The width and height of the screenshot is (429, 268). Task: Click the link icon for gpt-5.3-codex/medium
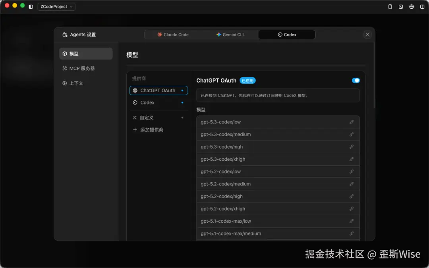click(x=351, y=134)
